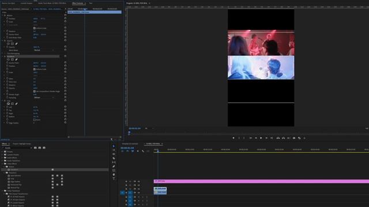Select the Slip tool

(x=114, y=162)
